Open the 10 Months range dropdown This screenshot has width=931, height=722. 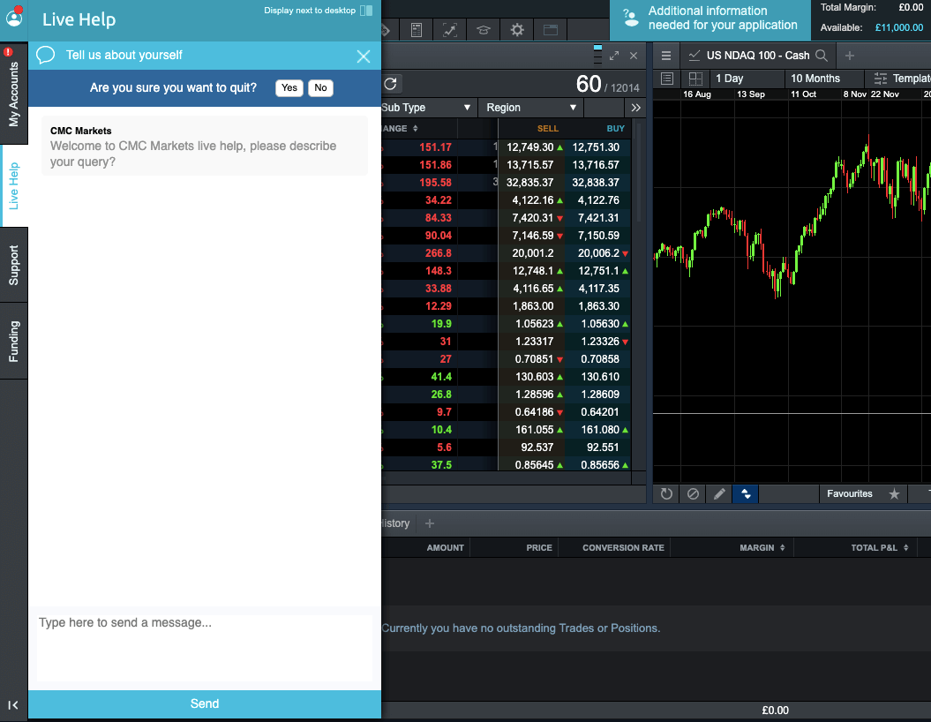pyautogui.click(x=824, y=79)
